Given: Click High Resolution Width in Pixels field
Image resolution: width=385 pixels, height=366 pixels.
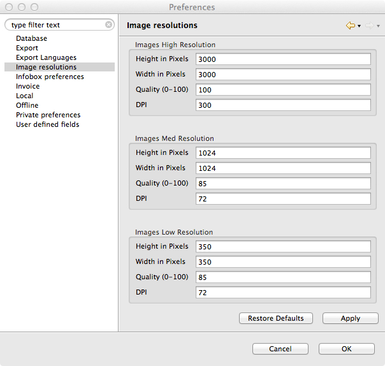Looking at the screenshot, I should click(x=283, y=75).
